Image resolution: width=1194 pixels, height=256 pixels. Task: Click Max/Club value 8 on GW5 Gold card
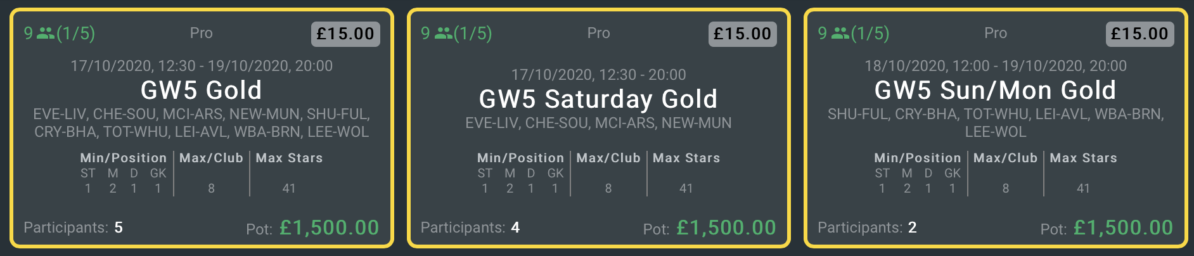(211, 188)
